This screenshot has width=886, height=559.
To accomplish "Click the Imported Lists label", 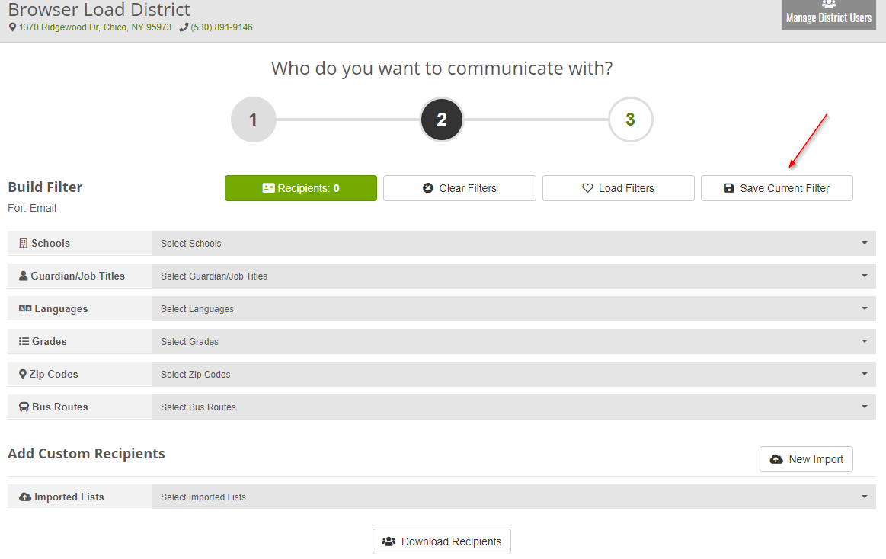I will pyautogui.click(x=69, y=497).
